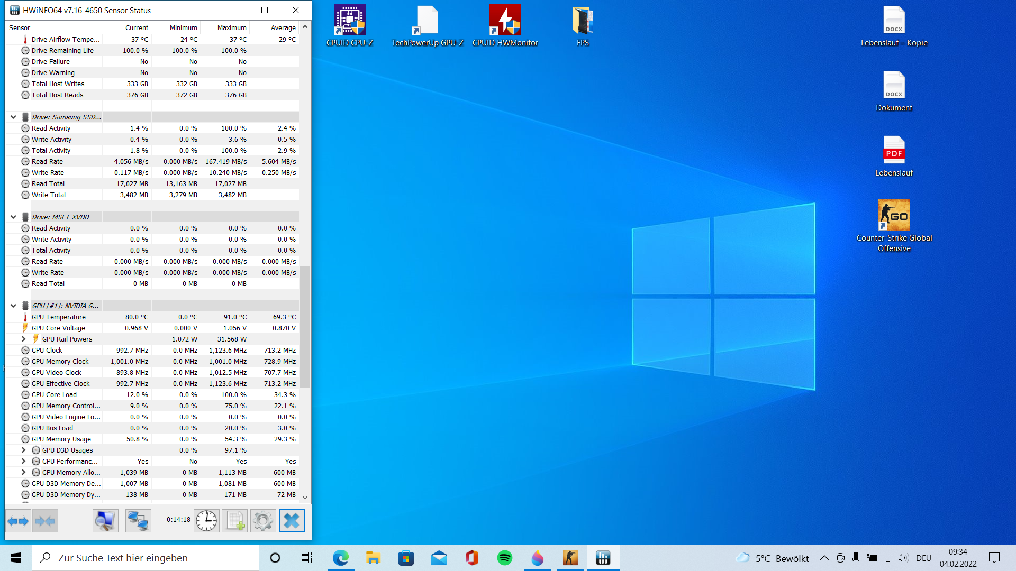Click the blue X close sensors button
Image resolution: width=1016 pixels, height=571 pixels.
click(292, 521)
